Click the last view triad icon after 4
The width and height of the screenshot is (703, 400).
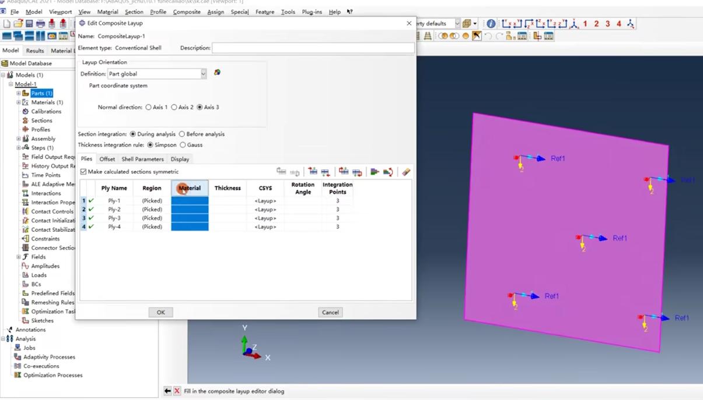tap(630, 24)
